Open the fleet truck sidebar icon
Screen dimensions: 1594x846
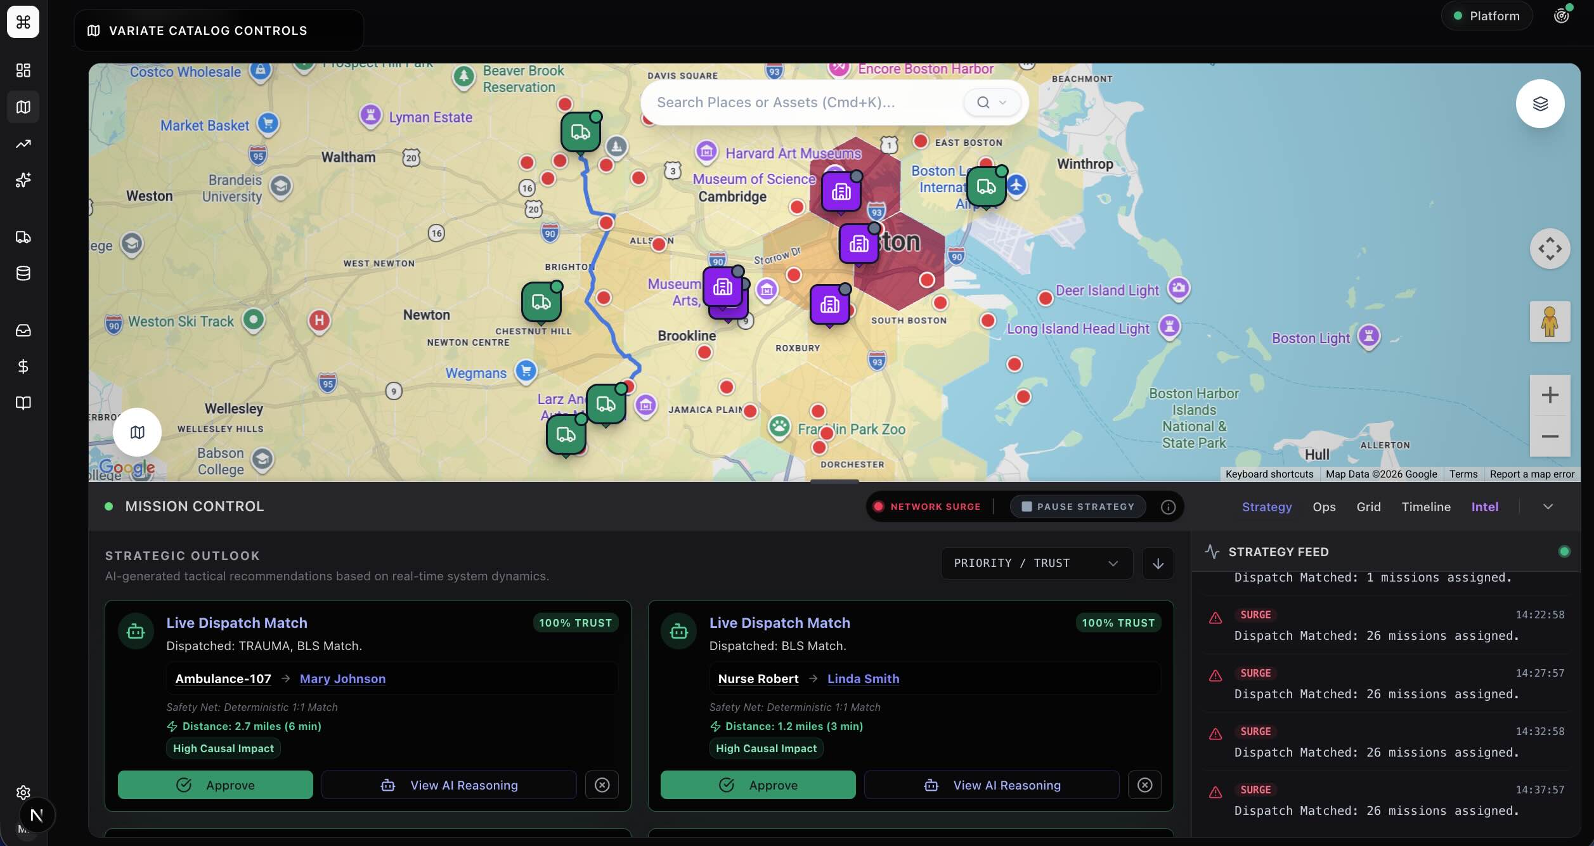coord(23,237)
